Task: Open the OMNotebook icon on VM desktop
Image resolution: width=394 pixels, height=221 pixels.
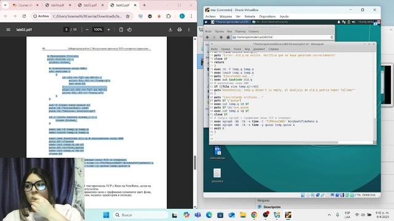Action: click(217, 153)
